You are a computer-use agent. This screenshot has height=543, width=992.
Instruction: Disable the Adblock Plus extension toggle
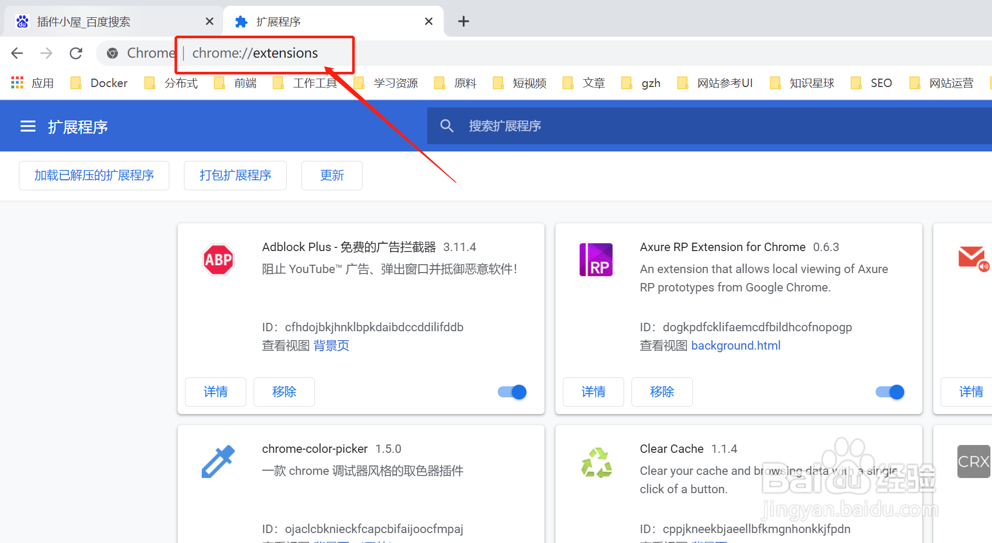pyautogui.click(x=513, y=392)
